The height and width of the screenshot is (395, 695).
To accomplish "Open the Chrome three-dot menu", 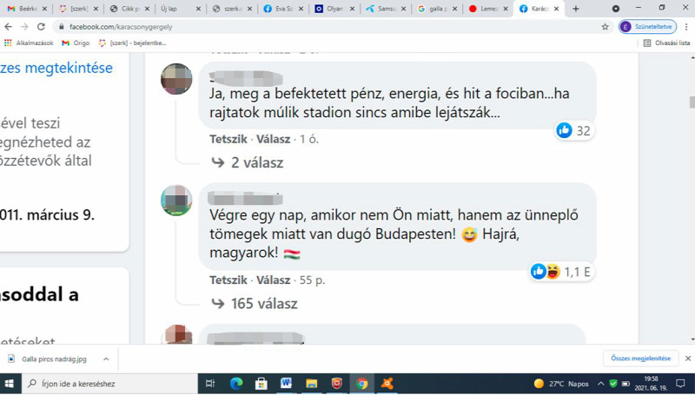I will pos(686,27).
